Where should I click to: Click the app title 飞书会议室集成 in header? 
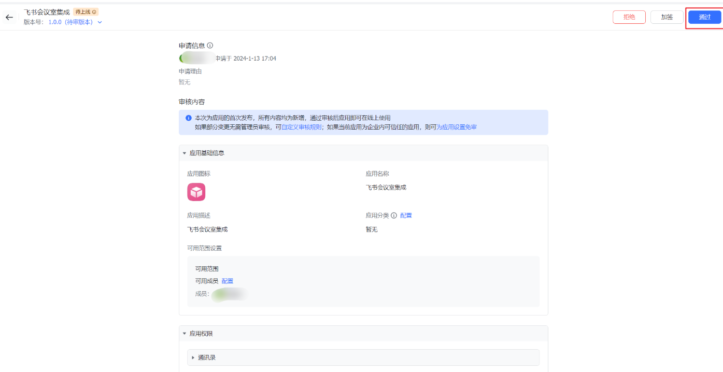click(x=47, y=12)
